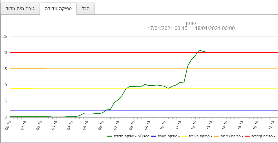Open the הכל tab
Viewport: 278px width, 143px height.
[x=85, y=9]
